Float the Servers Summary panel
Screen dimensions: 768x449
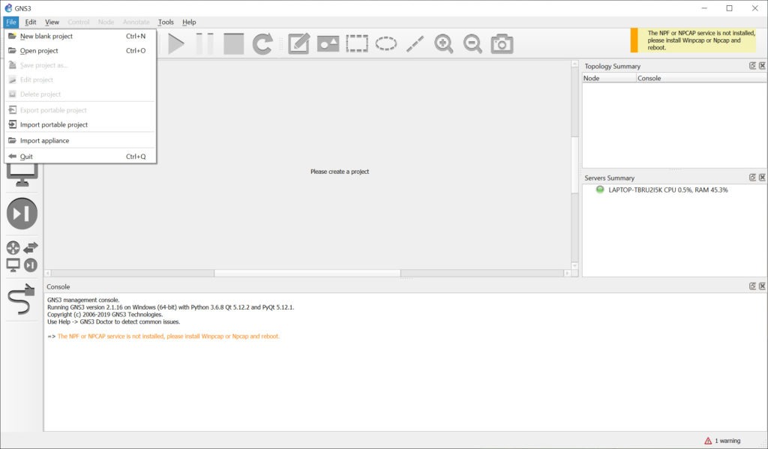[752, 177]
